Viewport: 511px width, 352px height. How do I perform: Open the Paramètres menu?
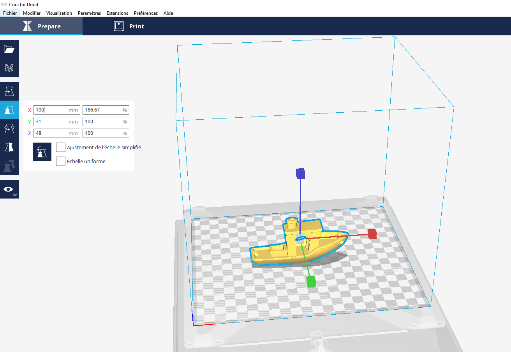[89, 13]
